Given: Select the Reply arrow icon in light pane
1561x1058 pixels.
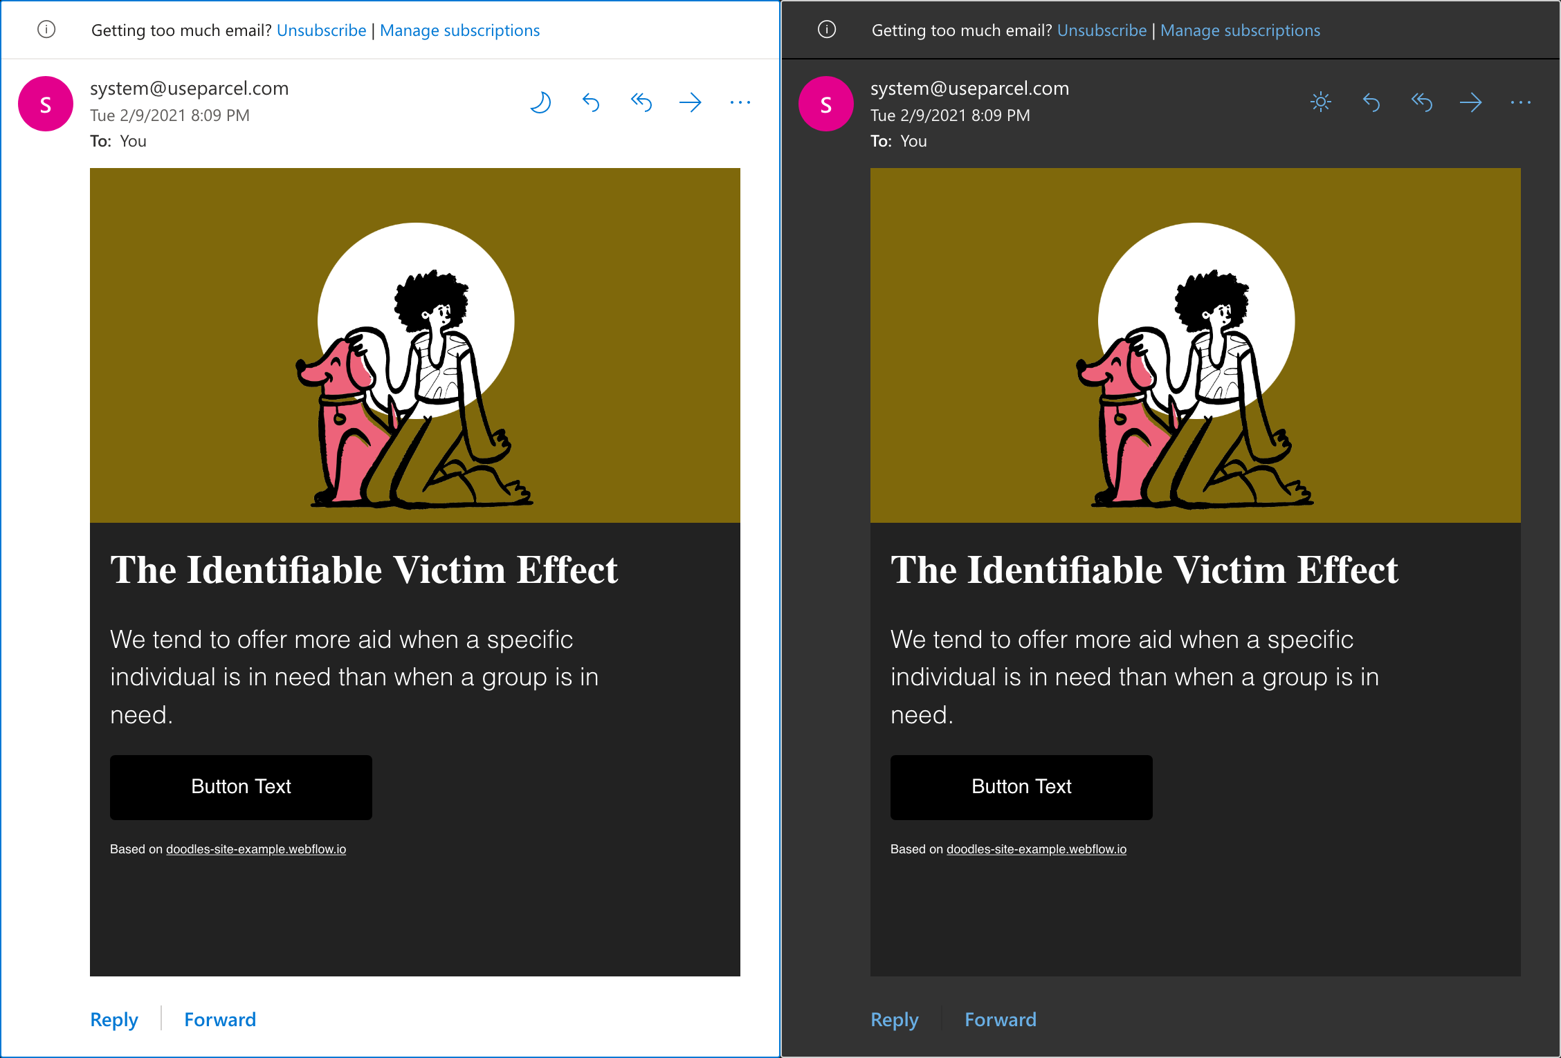Looking at the screenshot, I should click(x=590, y=102).
